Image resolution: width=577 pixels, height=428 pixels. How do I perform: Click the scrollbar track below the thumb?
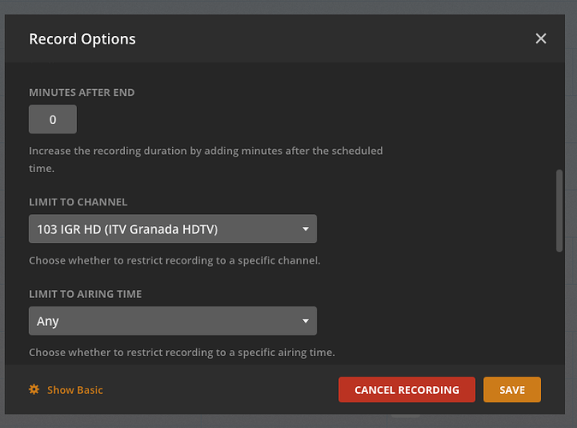coord(560,308)
